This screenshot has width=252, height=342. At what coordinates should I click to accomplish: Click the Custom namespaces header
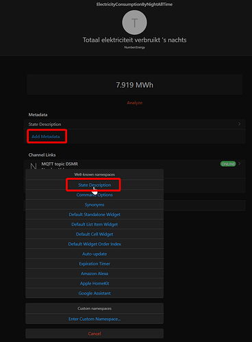[94, 308]
